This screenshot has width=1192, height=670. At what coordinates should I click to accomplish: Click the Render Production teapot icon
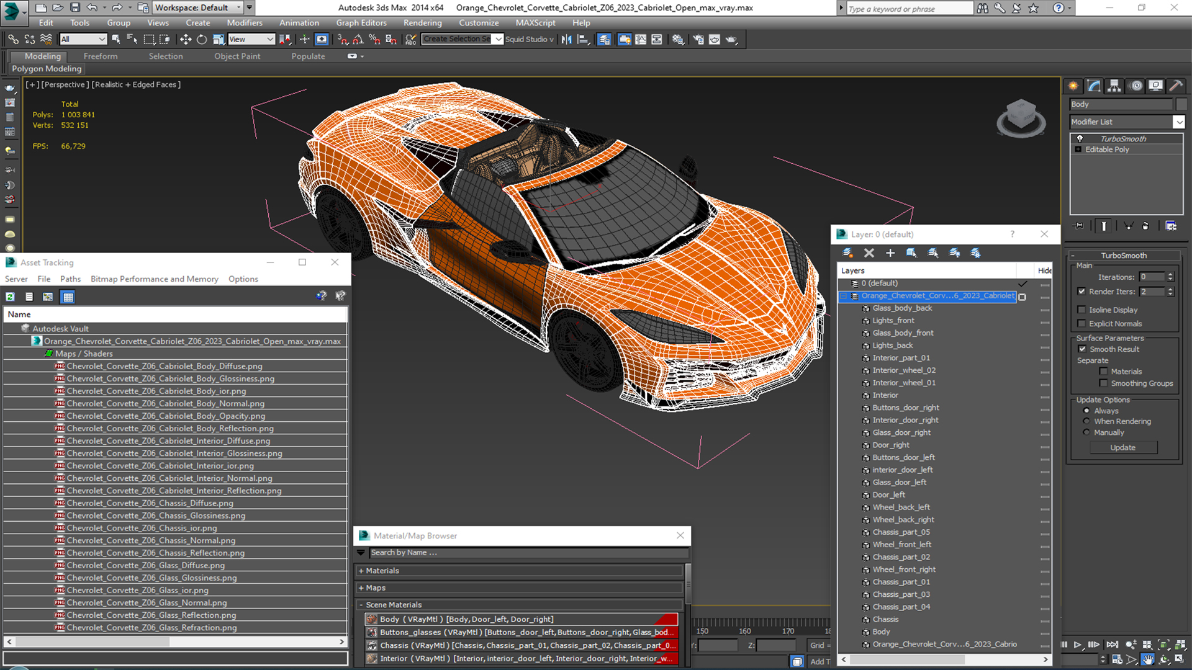tap(731, 39)
